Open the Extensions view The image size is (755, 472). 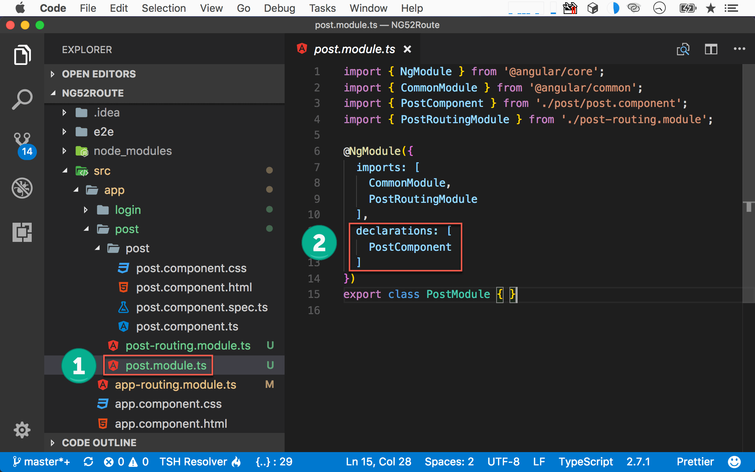pos(22,232)
